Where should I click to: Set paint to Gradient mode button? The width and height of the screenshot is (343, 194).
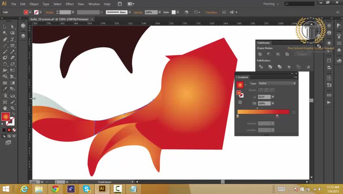[x=9, y=130]
